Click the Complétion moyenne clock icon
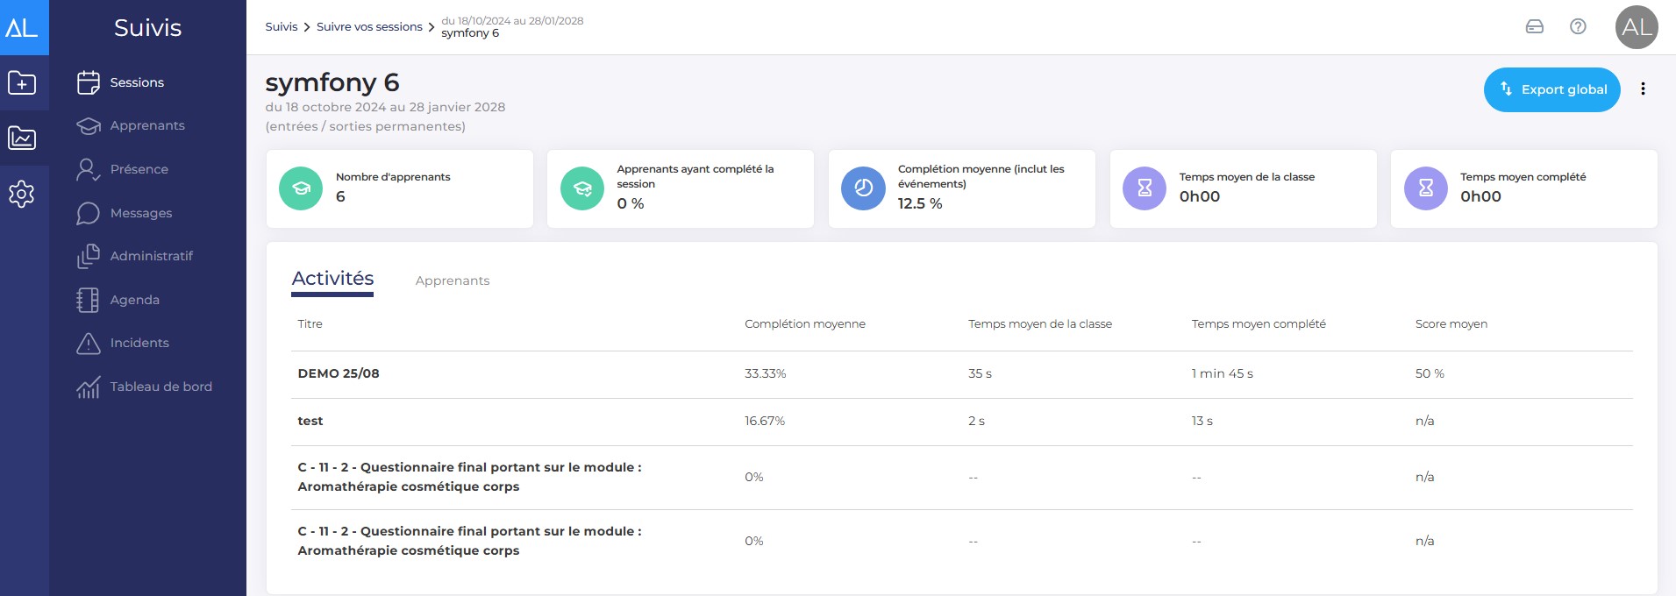1676x596 pixels. click(x=863, y=188)
